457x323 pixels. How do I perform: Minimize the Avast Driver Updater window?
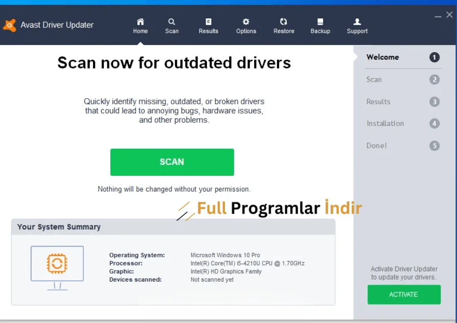(x=438, y=17)
